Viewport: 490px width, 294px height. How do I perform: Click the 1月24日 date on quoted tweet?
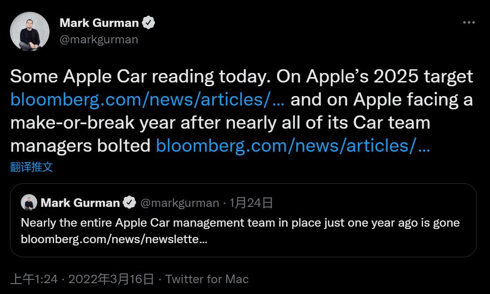(x=251, y=203)
